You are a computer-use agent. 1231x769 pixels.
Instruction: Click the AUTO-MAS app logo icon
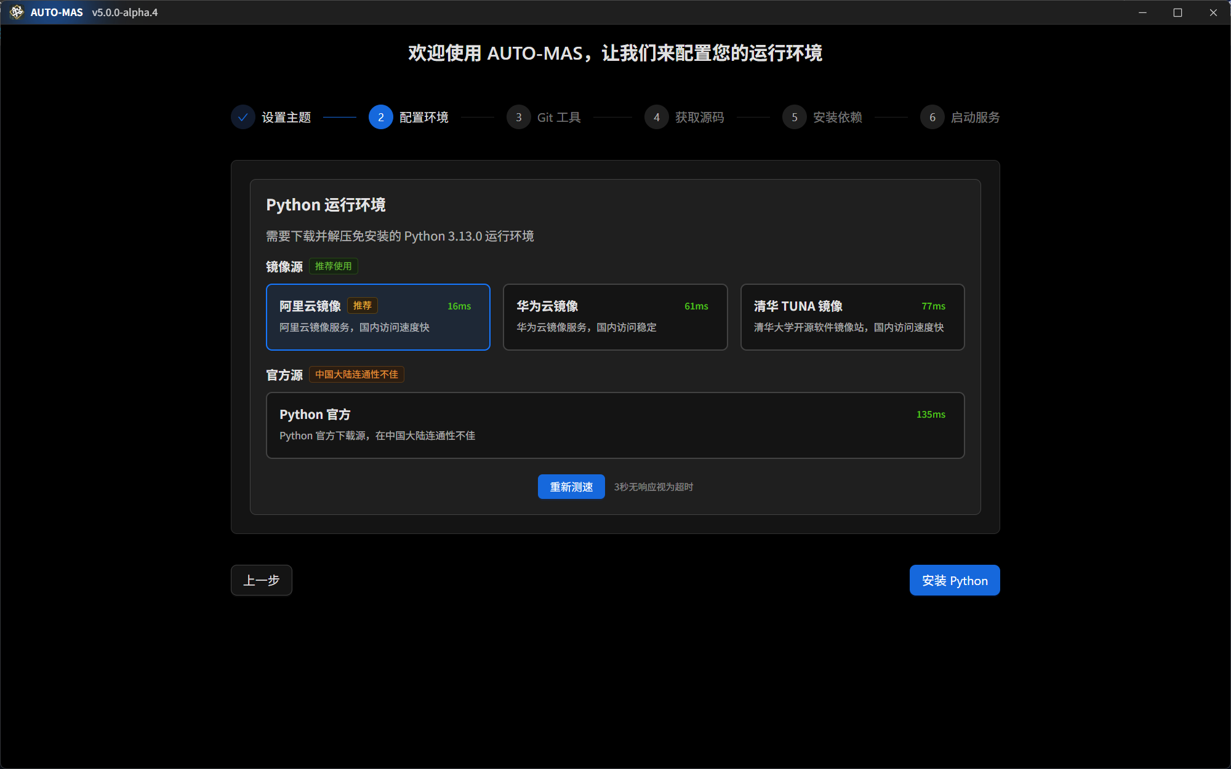(x=17, y=12)
